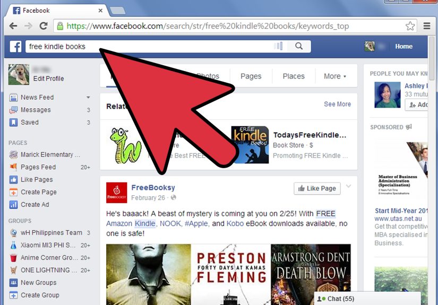Click the browser forward arrow
Image resolution: width=438 pixels, height=305 pixels.
28,26
